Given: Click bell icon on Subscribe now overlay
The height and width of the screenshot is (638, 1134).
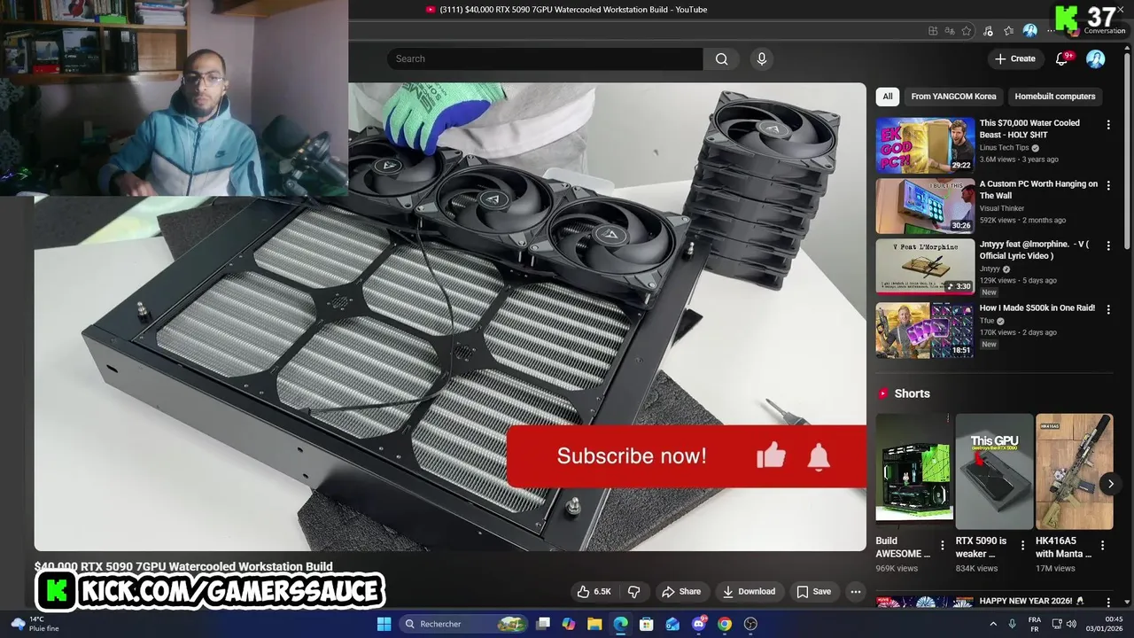Looking at the screenshot, I should [819, 457].
